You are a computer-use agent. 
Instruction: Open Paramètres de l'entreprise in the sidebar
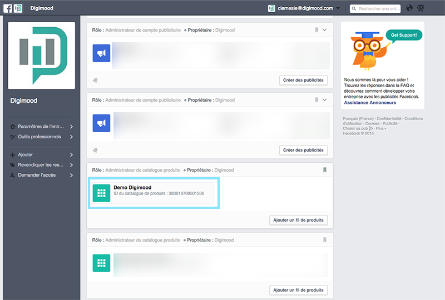42,127
